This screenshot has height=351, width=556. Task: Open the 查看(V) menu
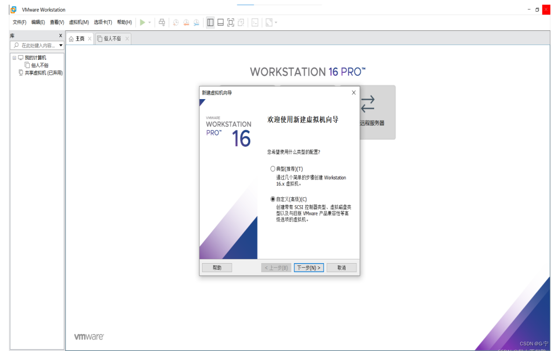click(57, 22)
